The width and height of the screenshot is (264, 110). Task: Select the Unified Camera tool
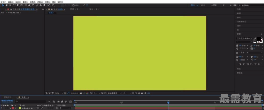point(18,5)
